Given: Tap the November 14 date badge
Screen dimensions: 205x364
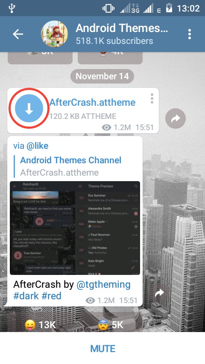Looking at the screenshot, I should pyautogui.click(x=102, y=76).
